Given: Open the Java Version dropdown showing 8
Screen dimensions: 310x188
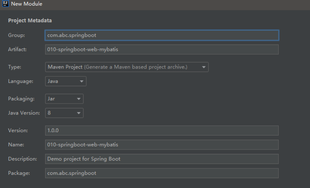Looking at the screenshot, I should point(64,113).
